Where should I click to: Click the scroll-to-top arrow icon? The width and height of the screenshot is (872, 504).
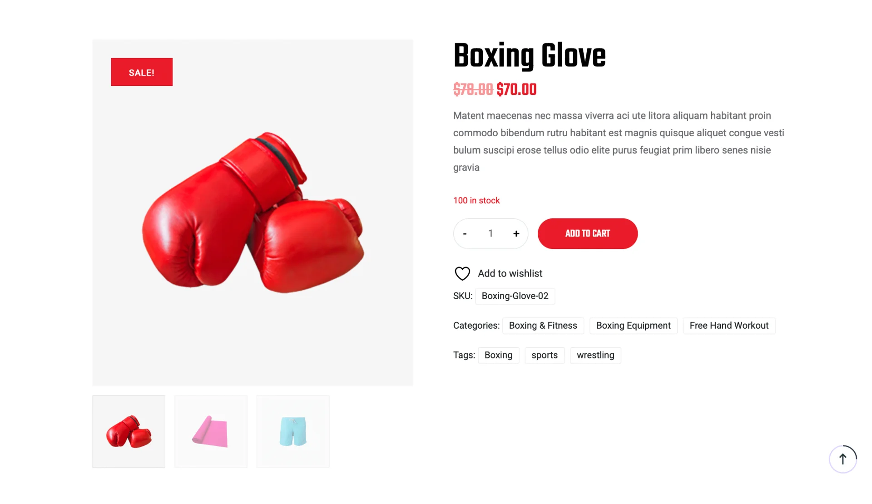[842, 459]
